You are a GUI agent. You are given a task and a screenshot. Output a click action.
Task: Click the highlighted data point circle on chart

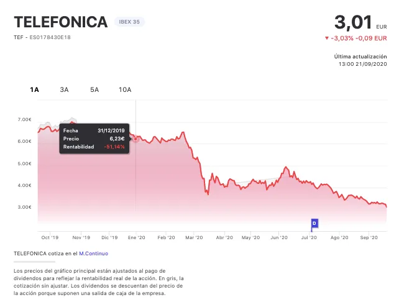tap(136, 139)
